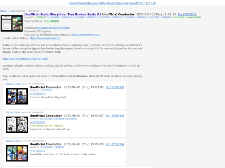Follow the Previous Thread link >>137486456
The image size is (225, 168).
coord(51,21)
